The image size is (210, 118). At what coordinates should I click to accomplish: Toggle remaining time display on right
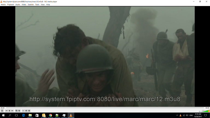click(x=207, y=108)
